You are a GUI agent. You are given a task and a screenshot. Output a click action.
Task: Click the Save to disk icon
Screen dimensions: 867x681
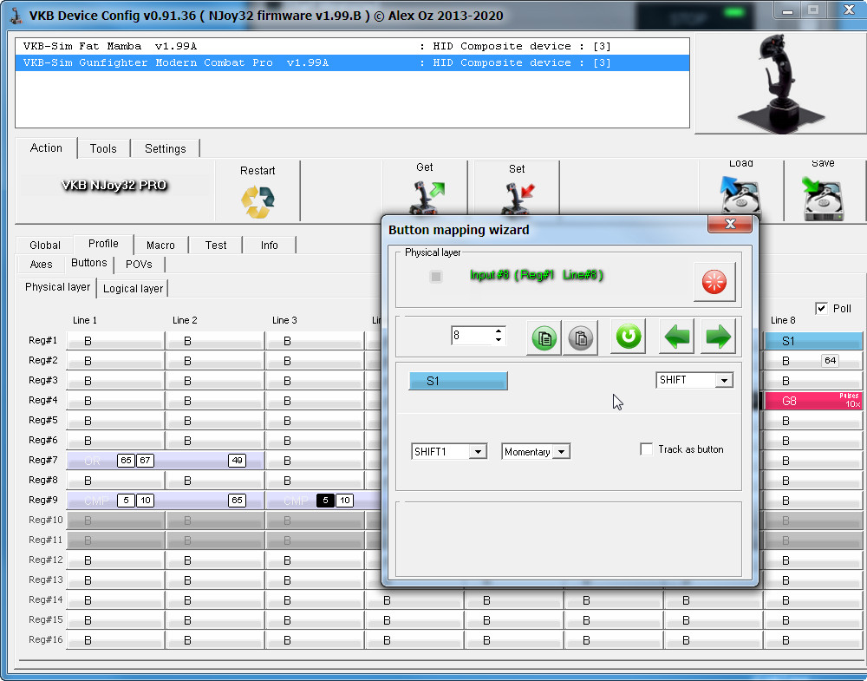823,198
